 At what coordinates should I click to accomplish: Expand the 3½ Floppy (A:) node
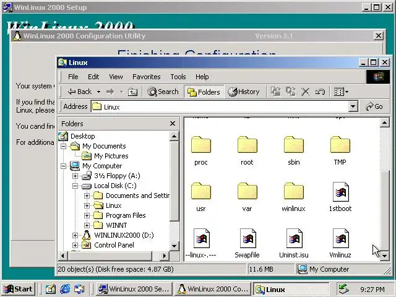point(75,176)
